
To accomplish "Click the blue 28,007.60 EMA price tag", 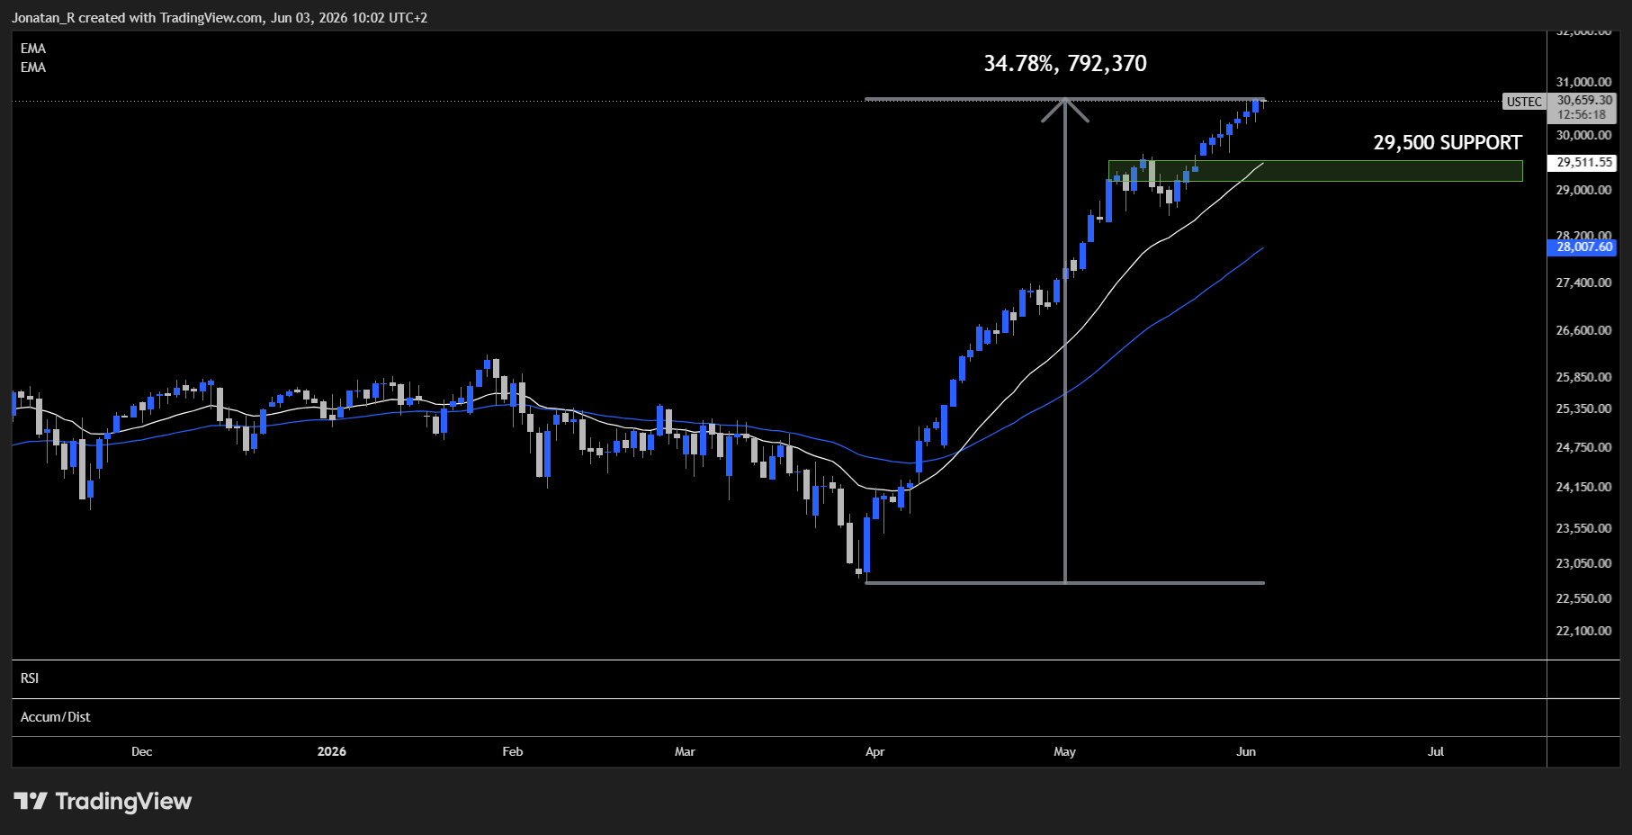I will 1584,247.
